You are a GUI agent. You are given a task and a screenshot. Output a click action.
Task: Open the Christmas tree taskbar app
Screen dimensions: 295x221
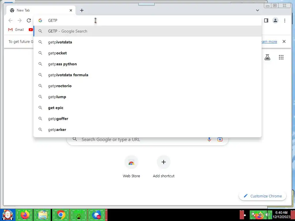pos(79,215)
